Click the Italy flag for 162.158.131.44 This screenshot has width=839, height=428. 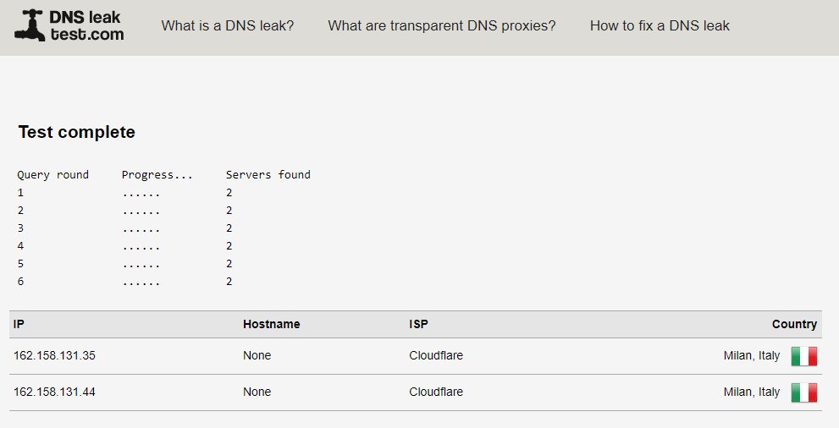coord(804,392)
